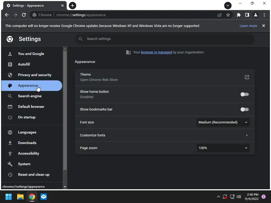This screenshot has height=203, width=271.
Task: Show hidden system tray icons
Action: pos(218,197)
